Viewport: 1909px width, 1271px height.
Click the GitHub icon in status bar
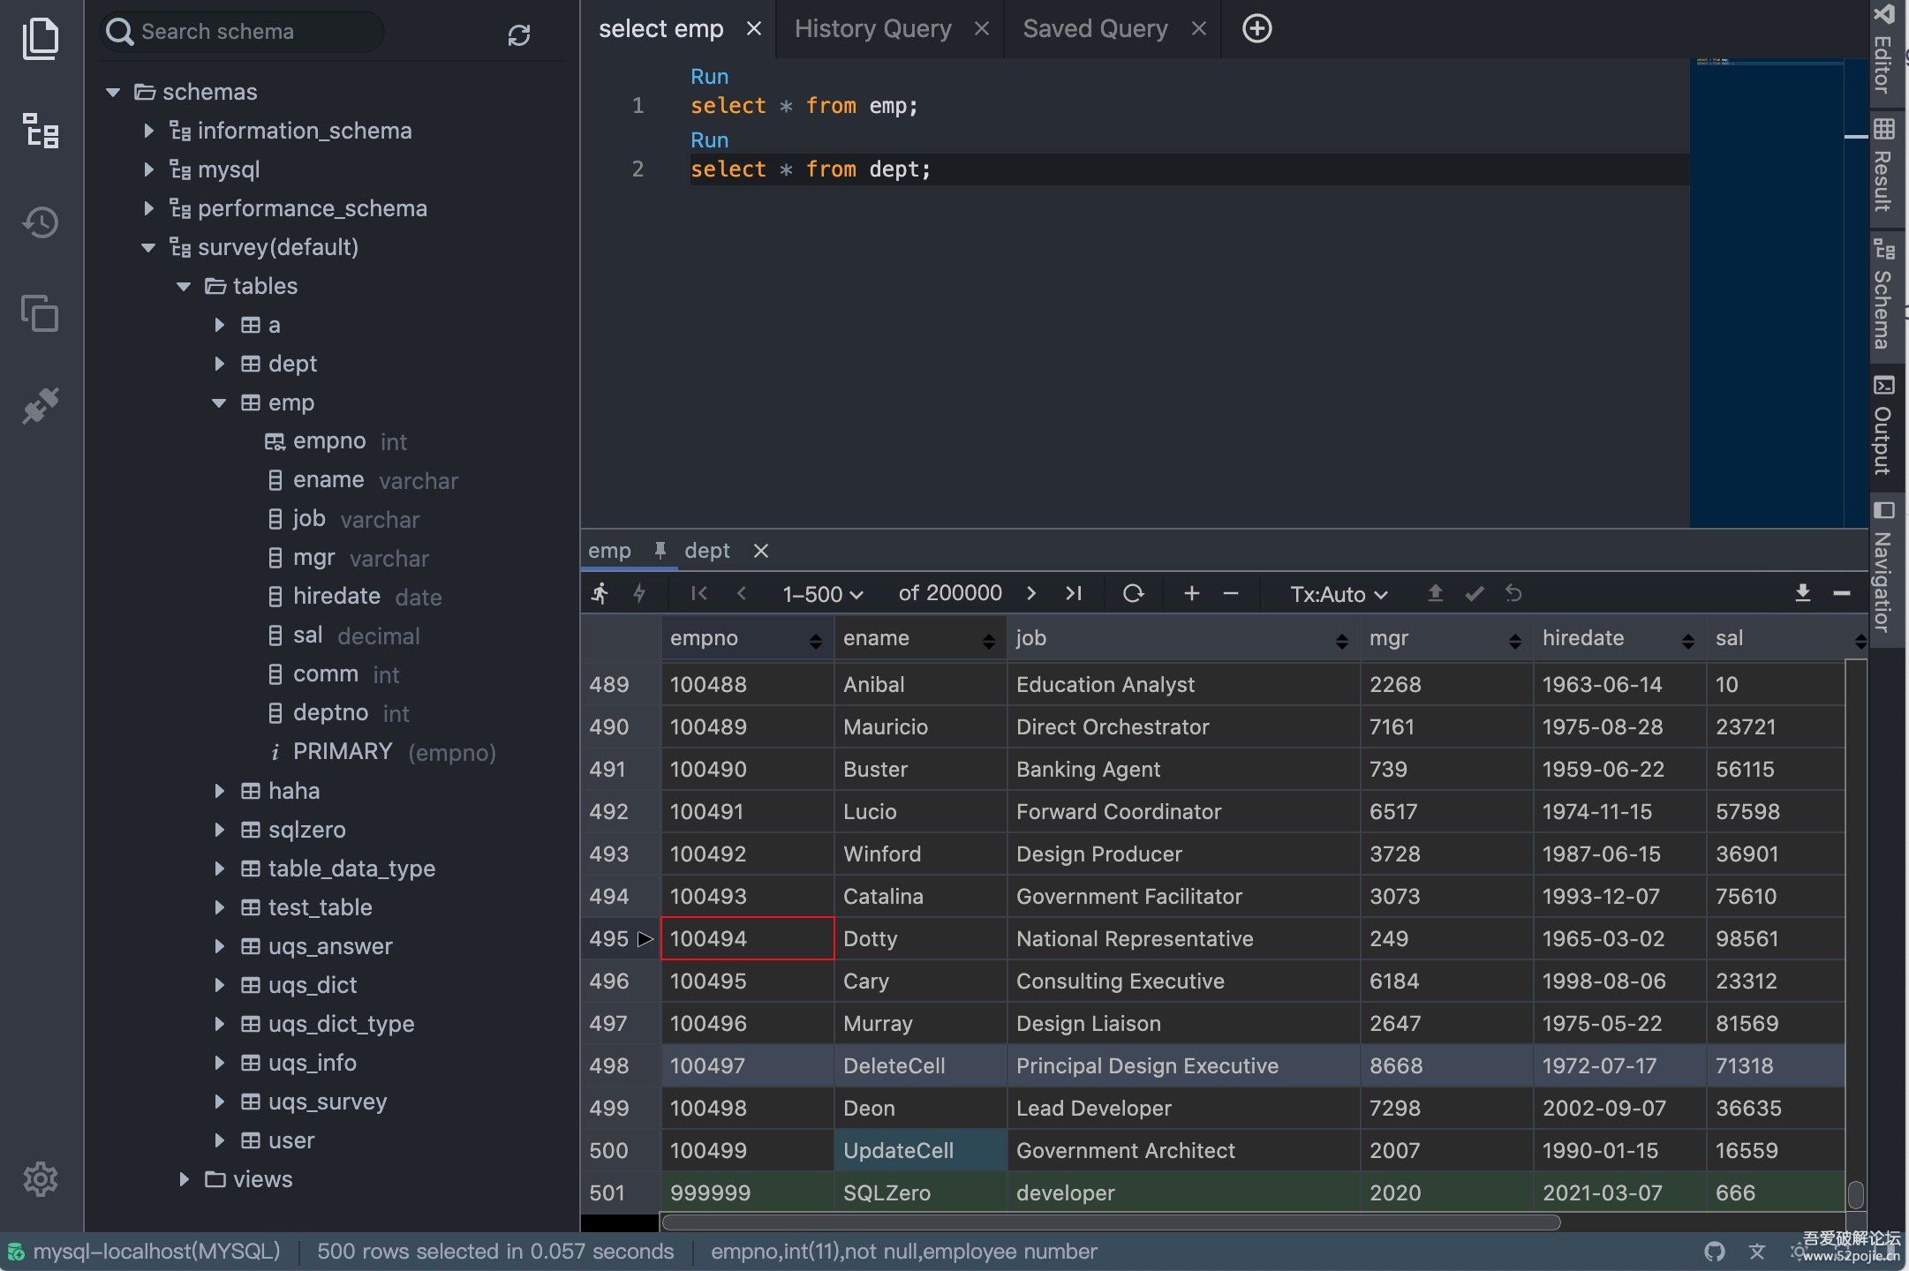point(1714,1252)
